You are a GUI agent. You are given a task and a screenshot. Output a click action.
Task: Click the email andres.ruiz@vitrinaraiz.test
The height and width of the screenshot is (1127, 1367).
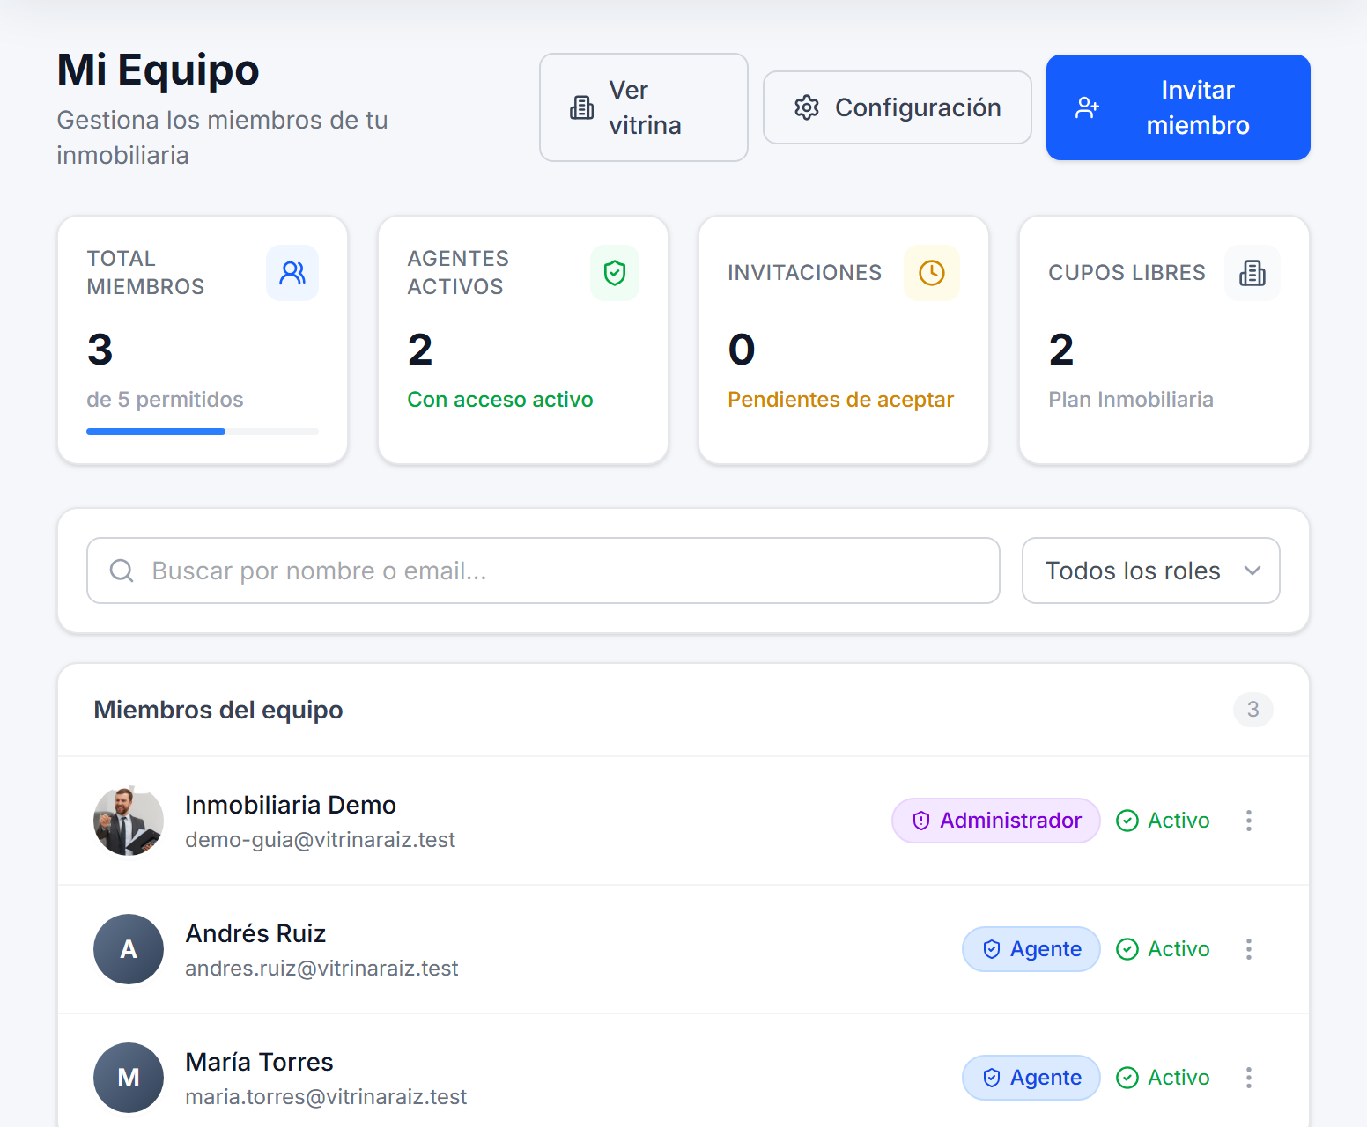[x=321, y=969]
